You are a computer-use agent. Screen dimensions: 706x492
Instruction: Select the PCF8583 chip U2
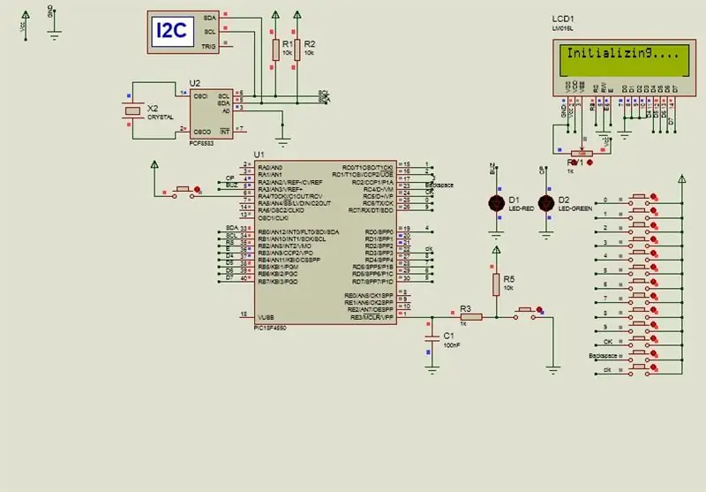[x=211, y=114]
